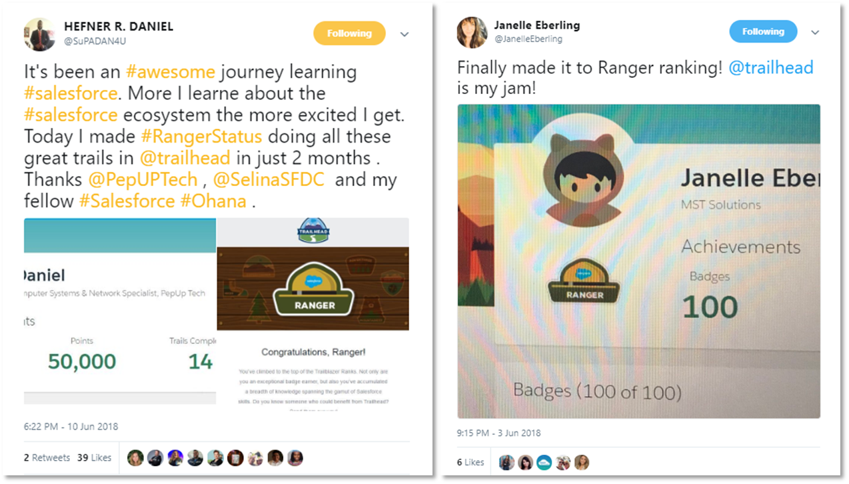Open the @SelinaSFDC mention
This screenshot has height=484, width=849.
click(x=268, y=180)
